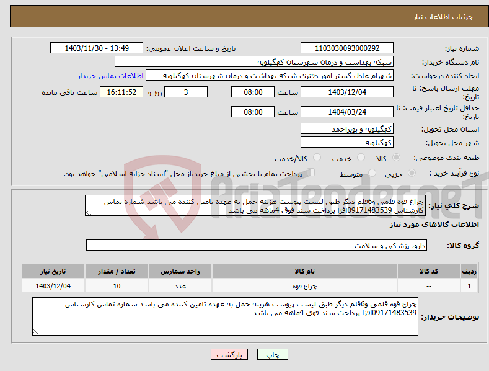Image resolution: width=489 pixels, height=371 pixels.
Task: Click the response deadline time 08:00 field
Action: click(253, 92)
